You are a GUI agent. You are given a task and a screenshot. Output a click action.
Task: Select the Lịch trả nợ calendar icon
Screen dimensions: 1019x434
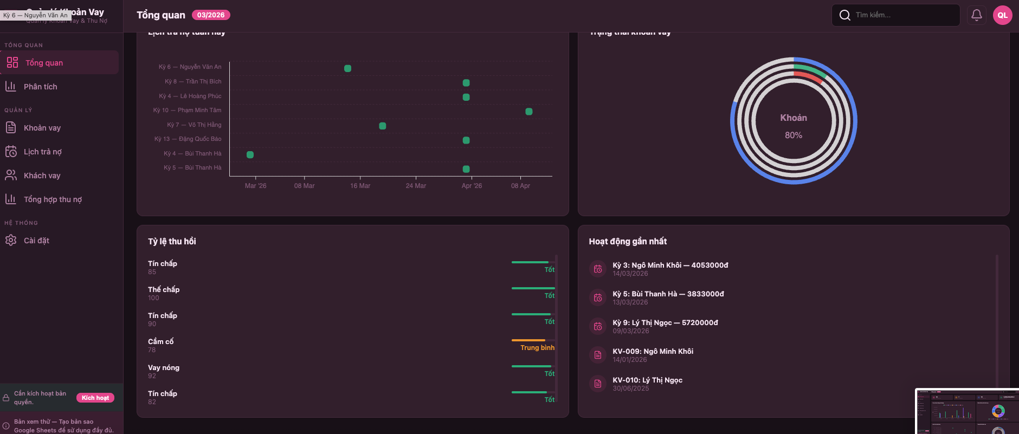coord(11,152)
